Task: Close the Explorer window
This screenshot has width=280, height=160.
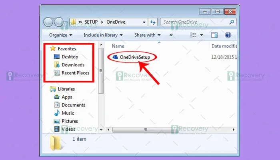Action: [x=230, y=12]
